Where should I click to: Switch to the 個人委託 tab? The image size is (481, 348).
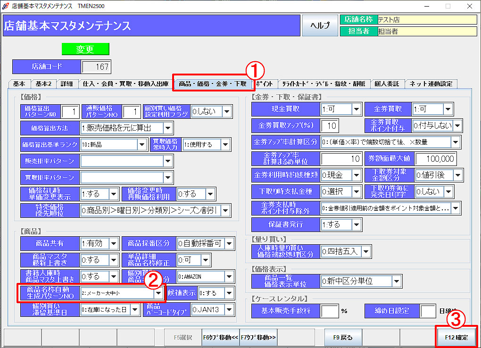386,84
